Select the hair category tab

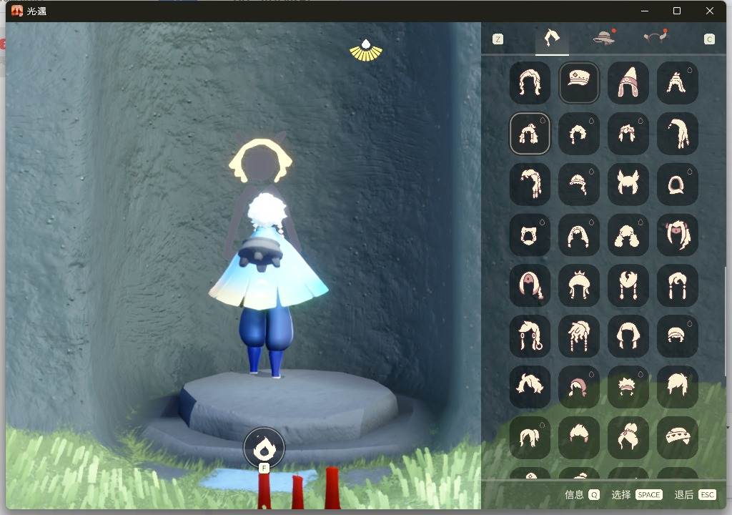point(552,39)
